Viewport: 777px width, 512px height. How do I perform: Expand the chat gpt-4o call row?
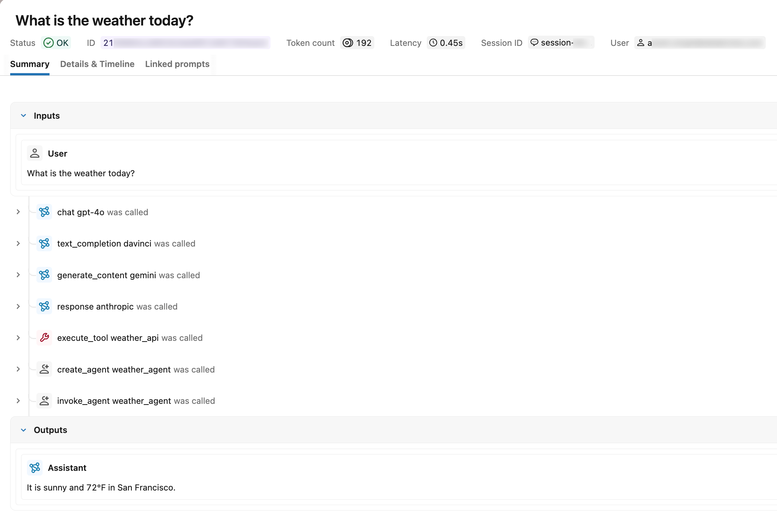click(18, 212)
